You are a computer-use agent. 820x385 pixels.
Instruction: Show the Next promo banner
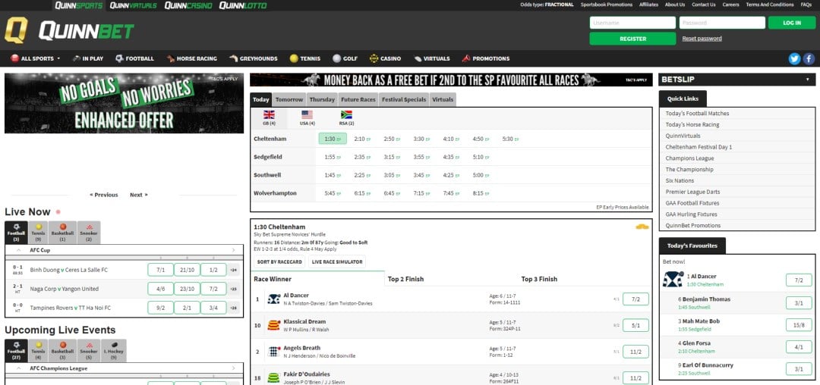click(139, 195)
